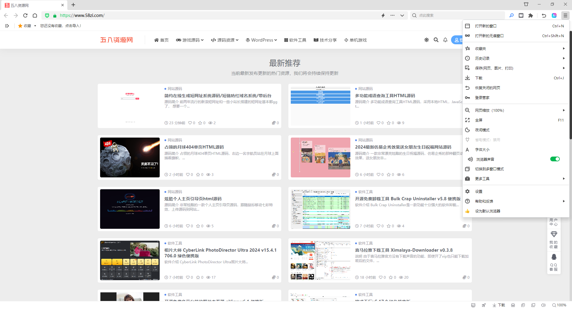Open 下载 from the browser menu
572x309 pixels.
coord(516,78)
